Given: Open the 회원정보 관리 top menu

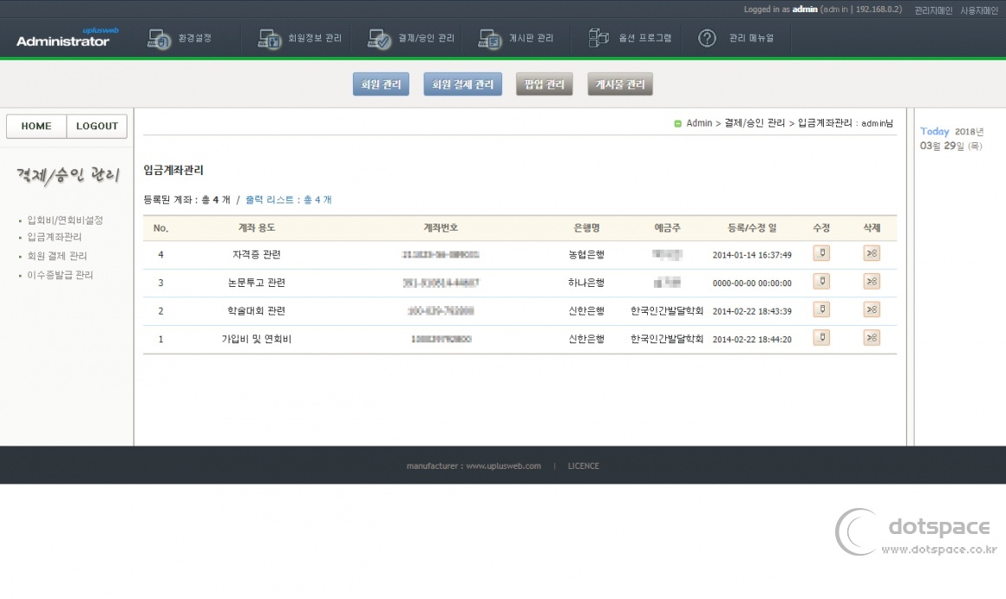Looking at the screenshot, I should (x=300, y=38).
